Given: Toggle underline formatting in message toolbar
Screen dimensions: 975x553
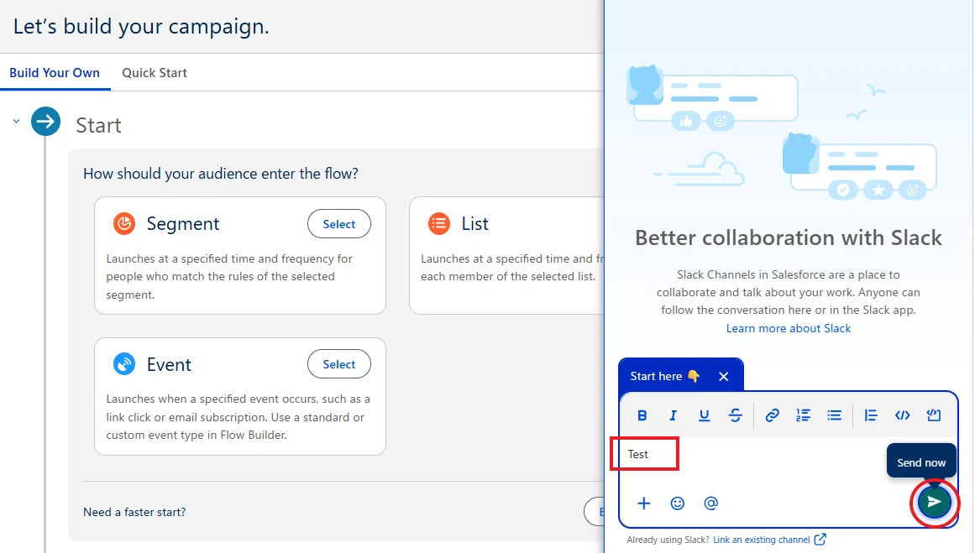Looking at the screenshot, I should point(704,415).
